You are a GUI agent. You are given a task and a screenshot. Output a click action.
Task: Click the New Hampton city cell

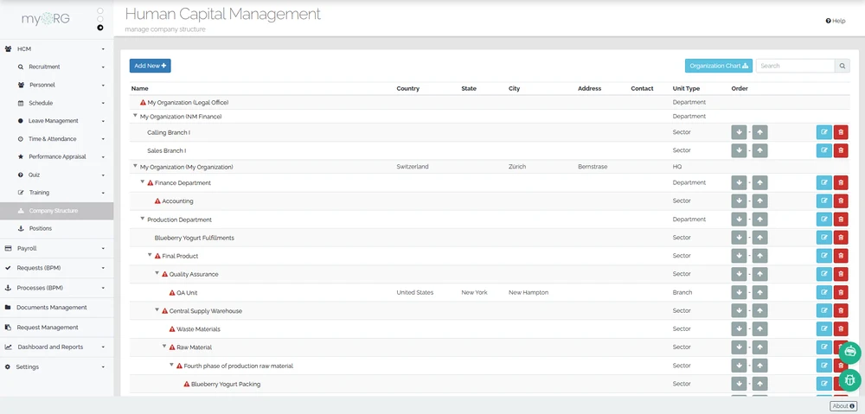tap(529, 293)
